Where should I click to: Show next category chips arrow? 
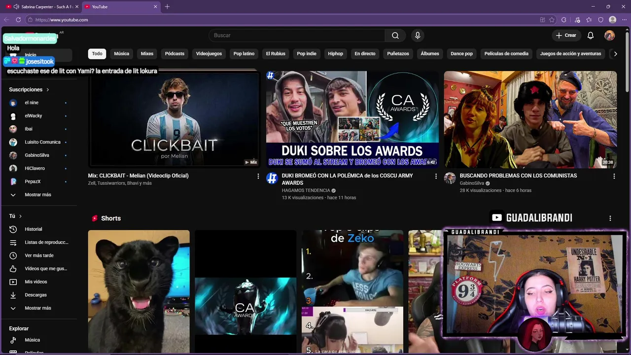tap(615, 54)
